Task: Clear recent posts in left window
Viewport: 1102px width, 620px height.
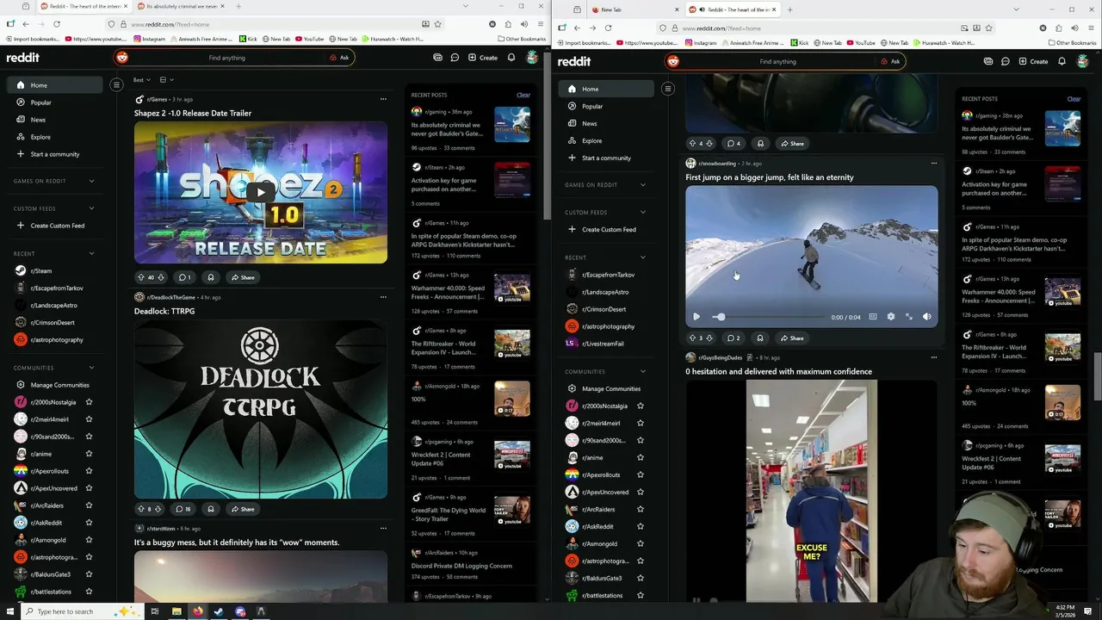Action: click(x=523, y=95)
